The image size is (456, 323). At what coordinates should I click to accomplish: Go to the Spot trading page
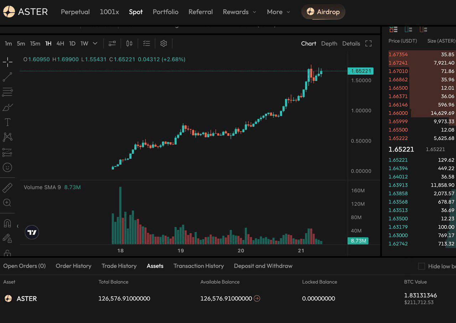click(136, 12)
